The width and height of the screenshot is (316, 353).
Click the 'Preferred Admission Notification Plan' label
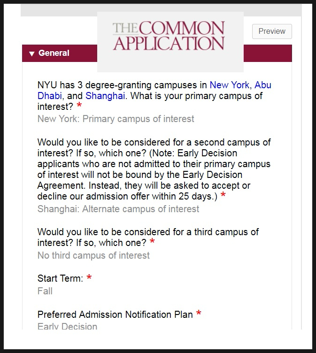click(115, 315)
